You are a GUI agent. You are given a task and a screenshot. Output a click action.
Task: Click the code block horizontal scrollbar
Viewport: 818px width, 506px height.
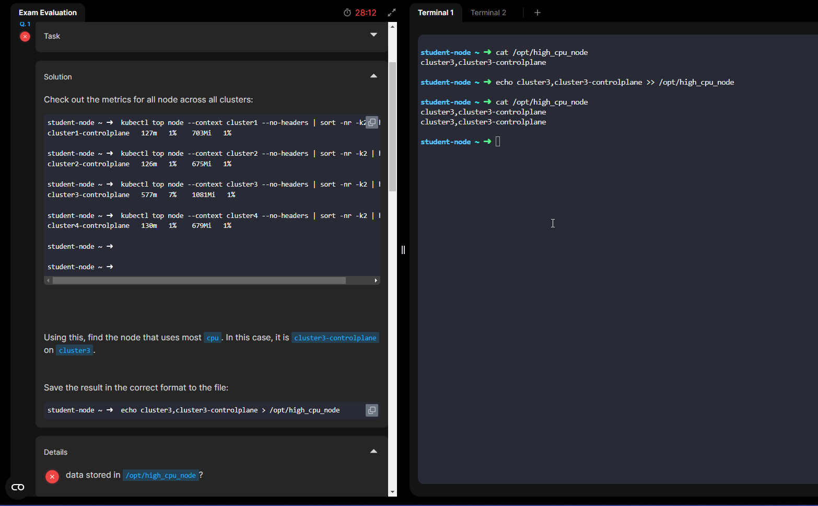coord(198,281)
